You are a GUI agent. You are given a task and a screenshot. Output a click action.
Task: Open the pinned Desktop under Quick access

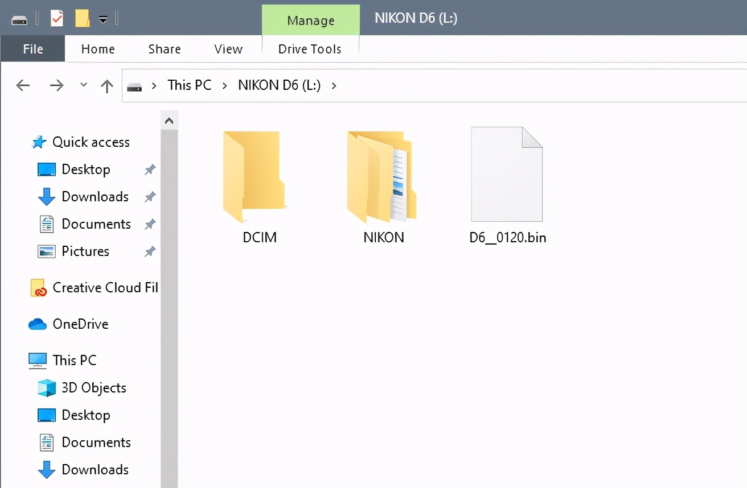74,169
